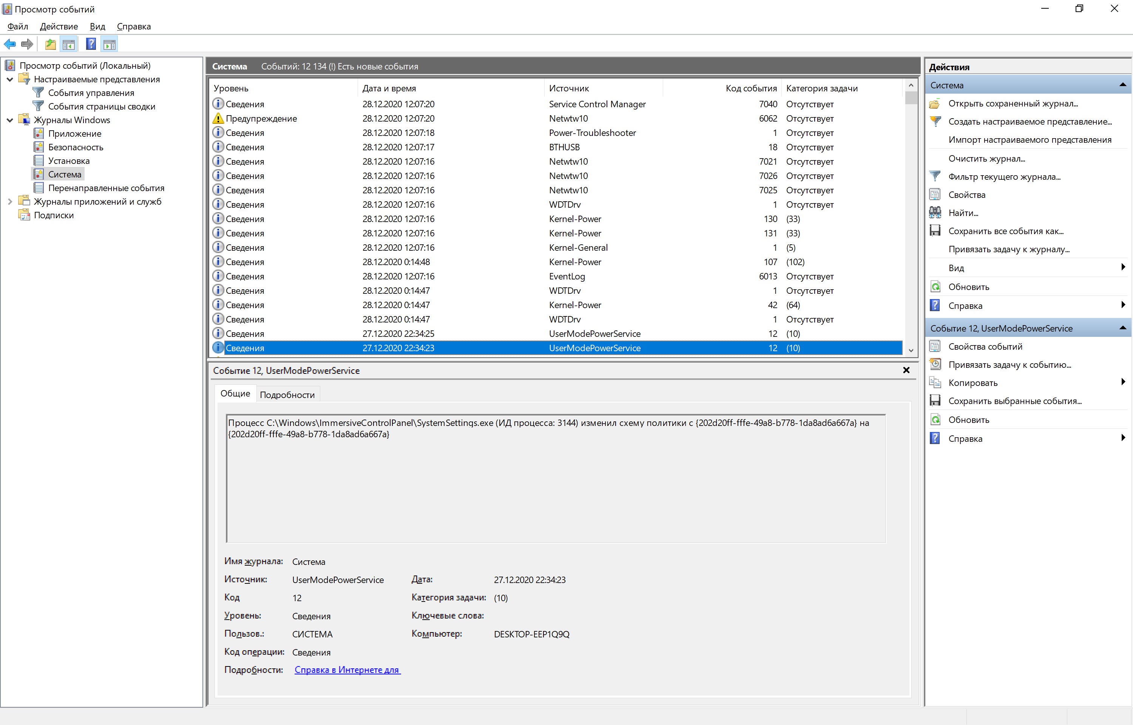Select the Kernel-Power event 107 row
Screen dimensions: 1133x725
point(556,262)
